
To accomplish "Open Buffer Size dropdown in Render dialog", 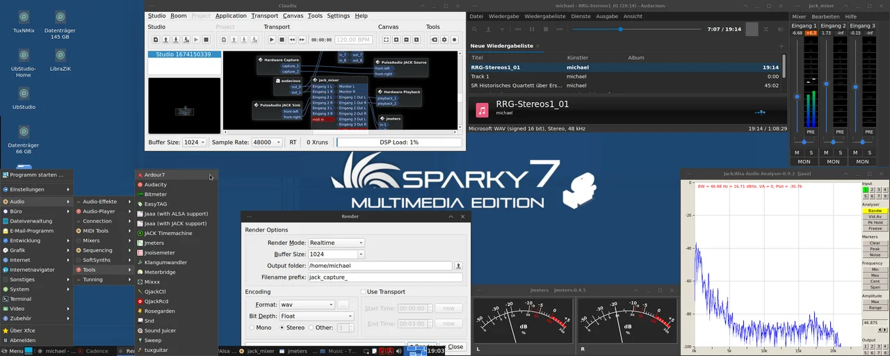I will pyautogui.click(x=336, y=254).
